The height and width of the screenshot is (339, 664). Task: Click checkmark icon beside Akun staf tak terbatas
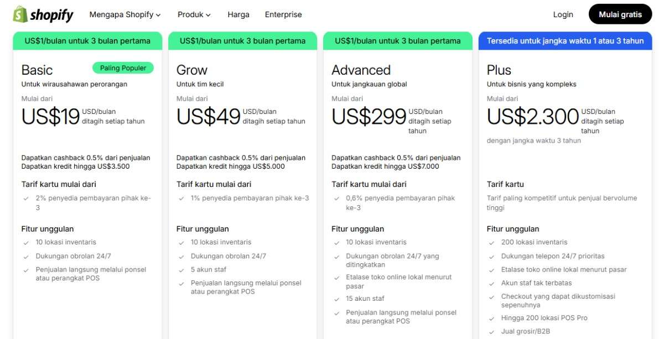[491, 283]
